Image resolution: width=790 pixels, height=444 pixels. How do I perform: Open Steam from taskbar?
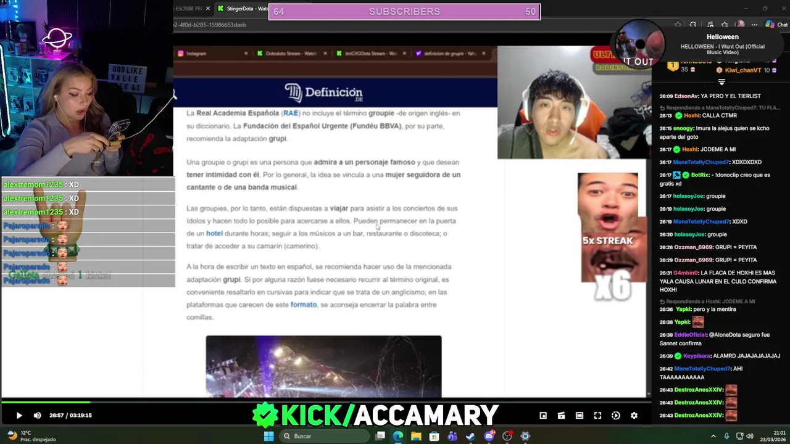[x=471, y=436]
